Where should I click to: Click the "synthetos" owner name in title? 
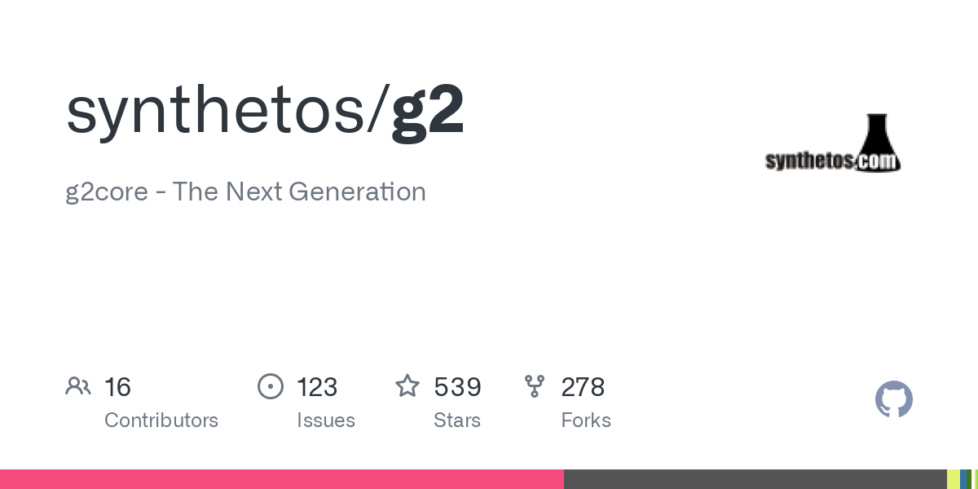pos(218,110)
